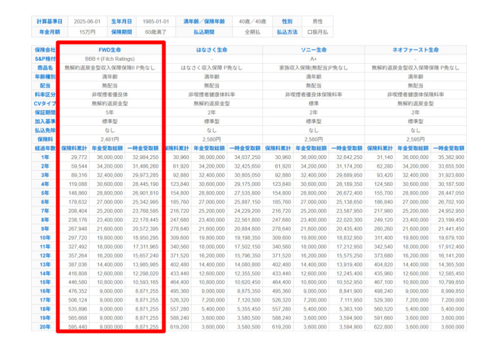499x345 pixels.
Task: Click the 生年月日 label cell
Action: click(x=121, y=21)
